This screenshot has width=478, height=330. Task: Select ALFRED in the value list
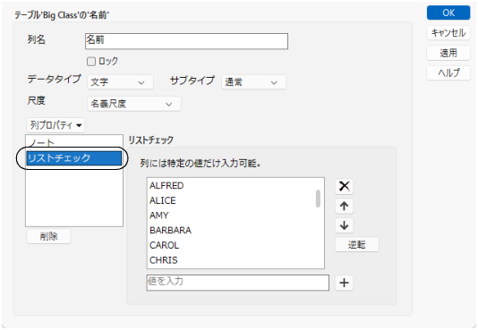click(x=232, y=186)
